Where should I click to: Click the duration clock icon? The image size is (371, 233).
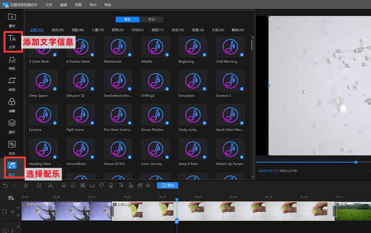pos(101,186)
